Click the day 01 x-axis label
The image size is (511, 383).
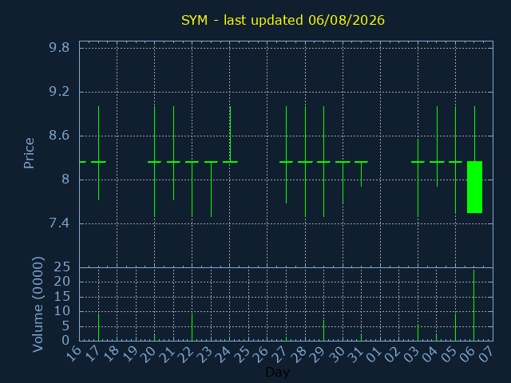click(x=373, y=354)
